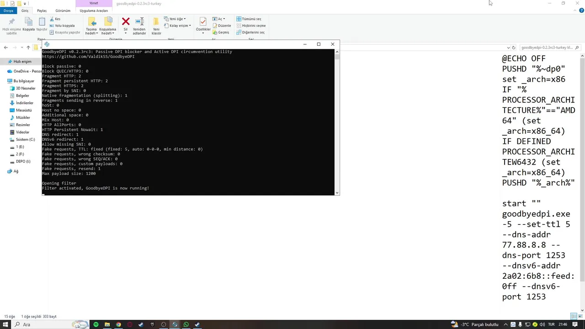Go back in File Explorer
The height and width of the screenshot is (329, 585).
coord(5,48)
